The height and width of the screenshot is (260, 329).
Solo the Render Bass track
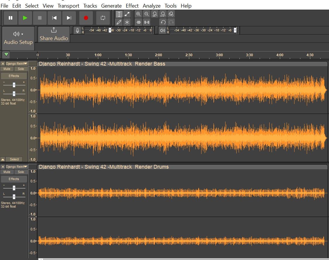tap(21, 69)
